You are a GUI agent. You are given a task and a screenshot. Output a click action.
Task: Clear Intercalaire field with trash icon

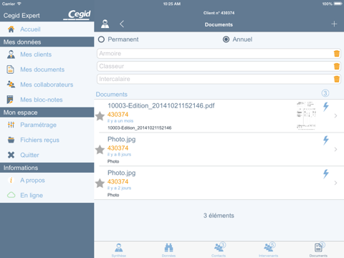pyautogui.click(x=337, y=79)
